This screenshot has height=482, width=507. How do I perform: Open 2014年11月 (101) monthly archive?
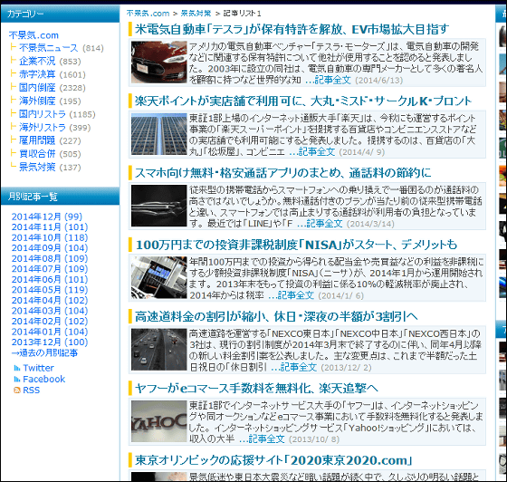50,227
